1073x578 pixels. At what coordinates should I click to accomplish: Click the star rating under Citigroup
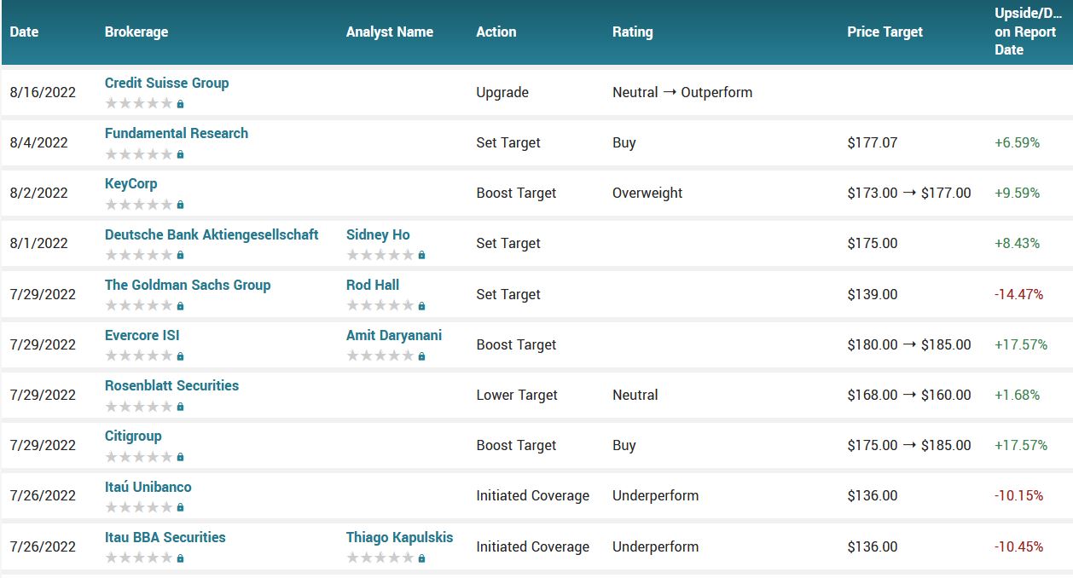[x=139, y=457]
